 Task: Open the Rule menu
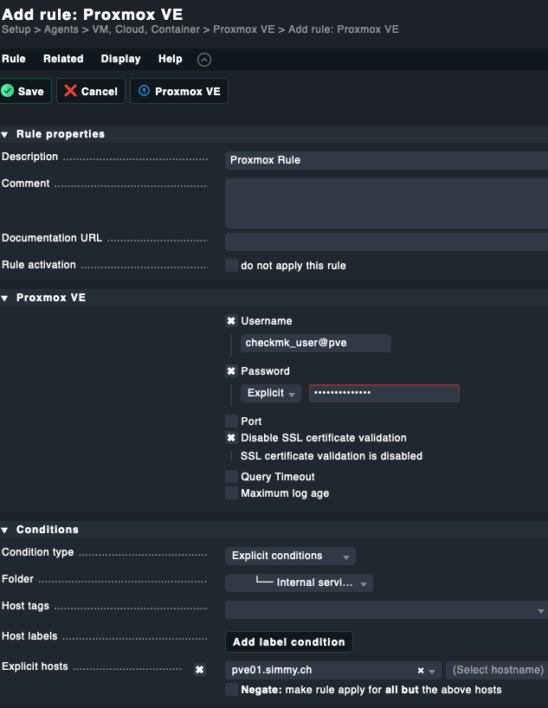(14, 59)
